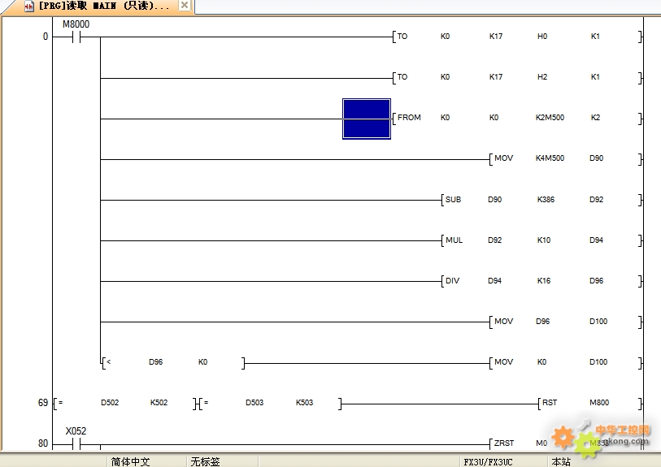Select the compare D96 less than K0 contact

tap(173, 362)
